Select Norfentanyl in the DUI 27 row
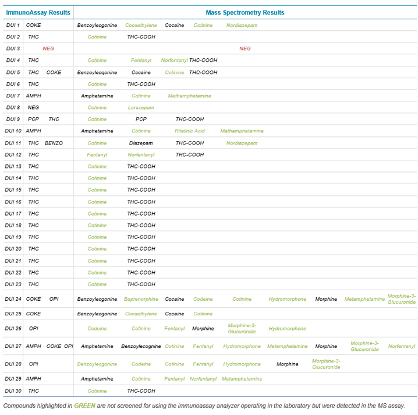Image resolution: width=418 pixels, height=415 pixels. point(402,346)
